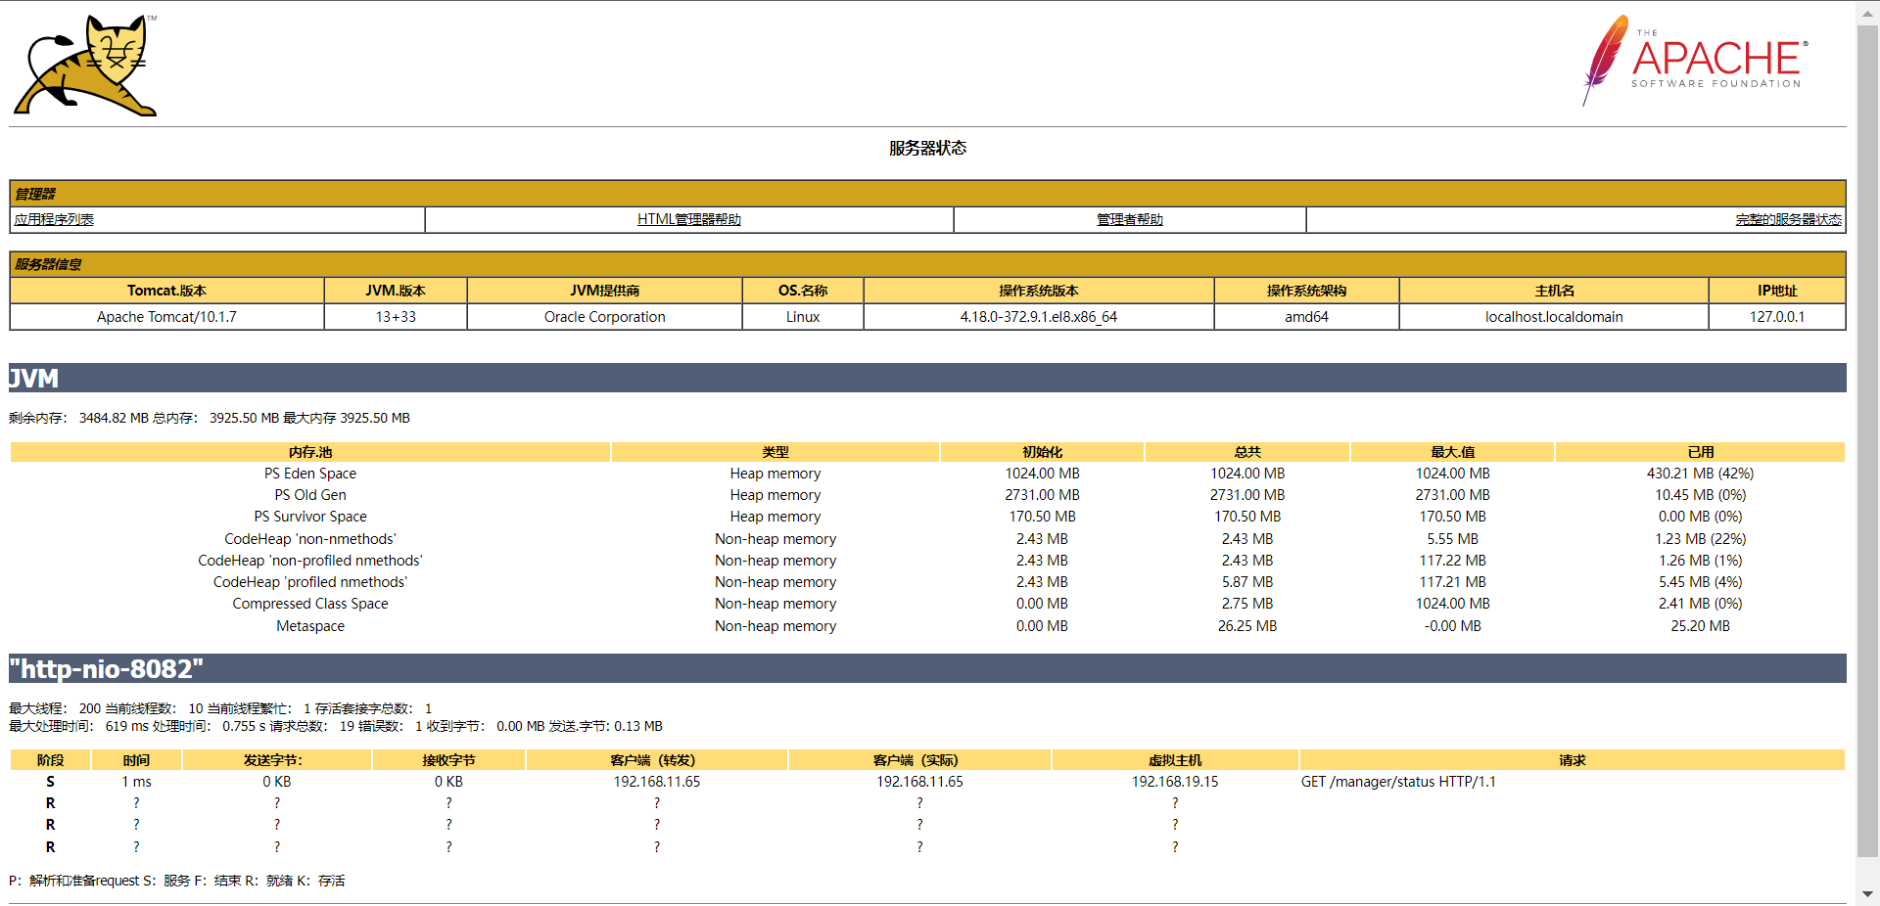Click the 请求 column header

[1573, 760]
